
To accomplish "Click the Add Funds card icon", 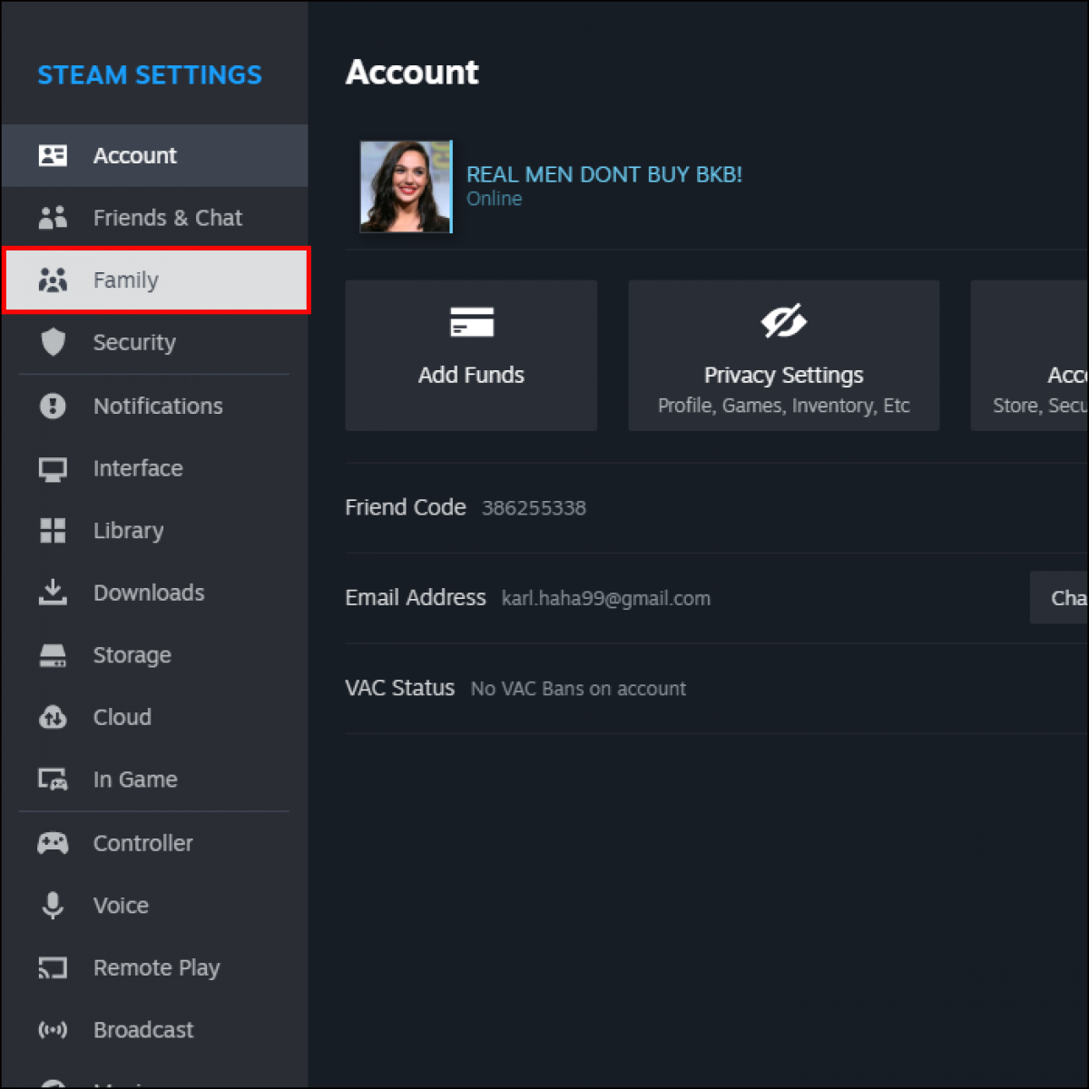I will click(471, 321).
